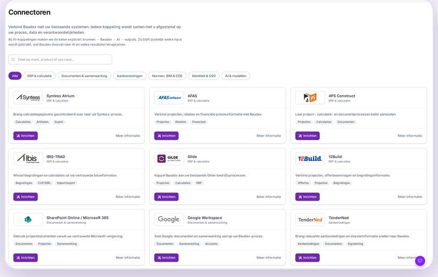Open Meer informatie for Gilde
Image resolution: width=438 pixels, height=277 pixels.
pos(269,197)
